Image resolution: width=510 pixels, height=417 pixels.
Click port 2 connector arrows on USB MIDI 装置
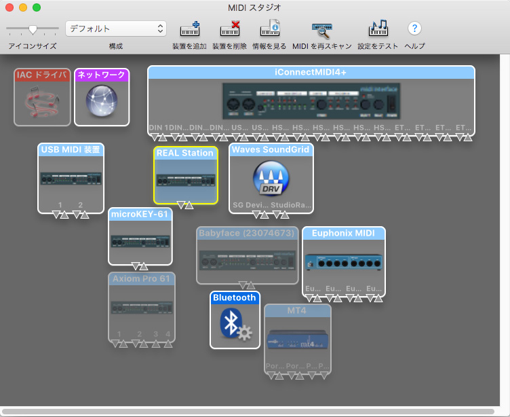[81, 215]
